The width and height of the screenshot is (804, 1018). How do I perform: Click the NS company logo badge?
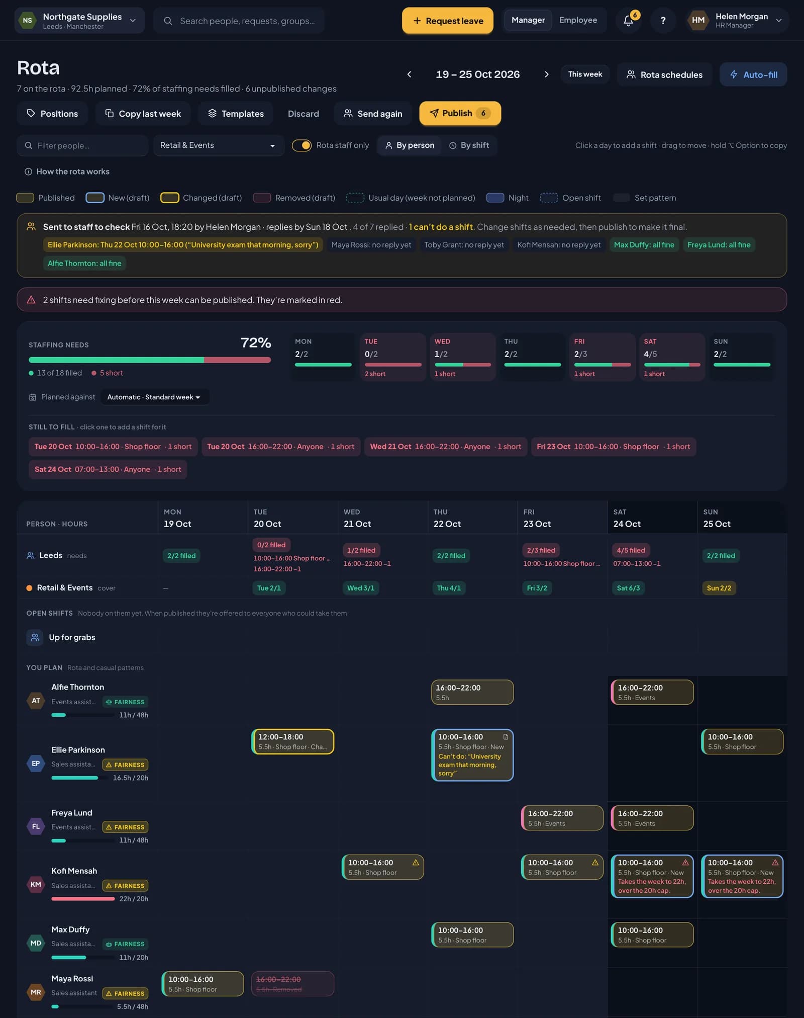tap(27, 21)
